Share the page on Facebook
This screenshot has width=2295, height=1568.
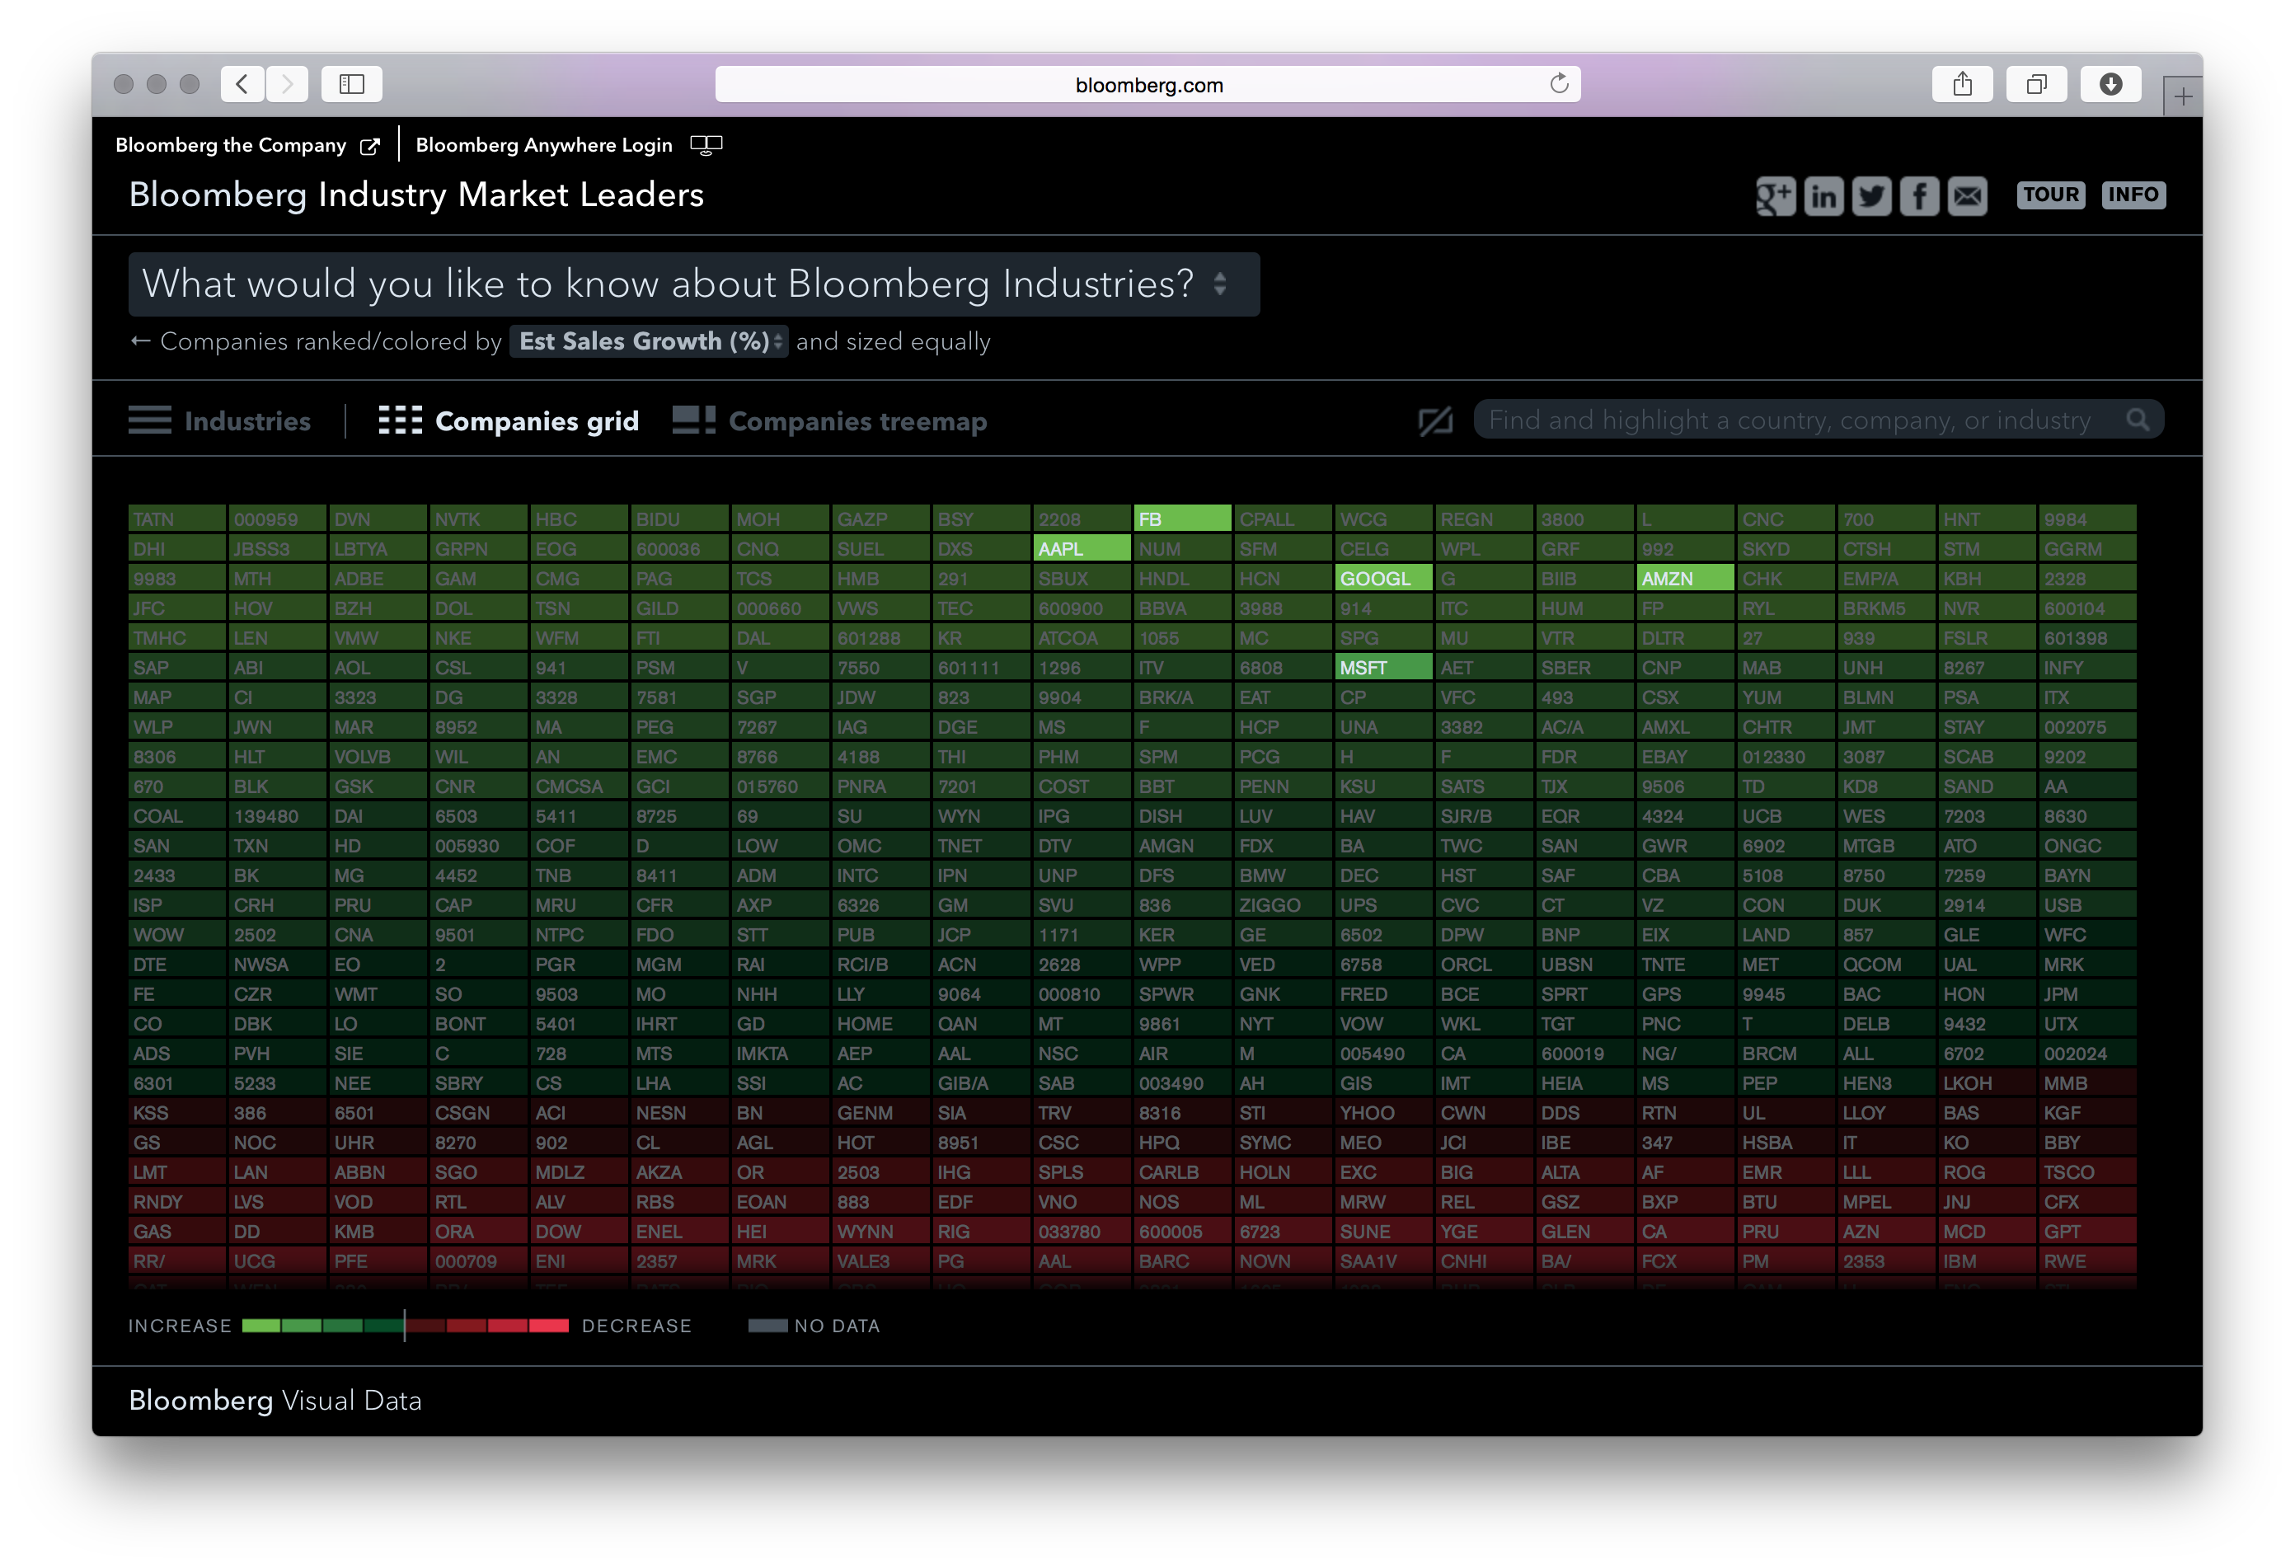[1920, 195]
